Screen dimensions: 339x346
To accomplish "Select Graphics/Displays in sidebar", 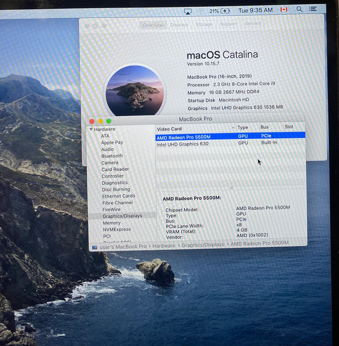I will point(122,216).
